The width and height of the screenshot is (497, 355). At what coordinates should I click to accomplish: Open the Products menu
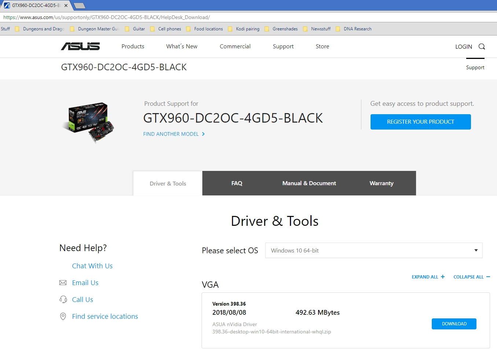(133, 46)
